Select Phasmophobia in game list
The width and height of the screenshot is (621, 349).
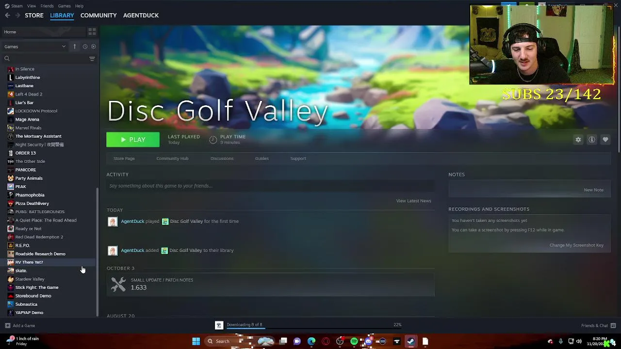coord(30,195)
